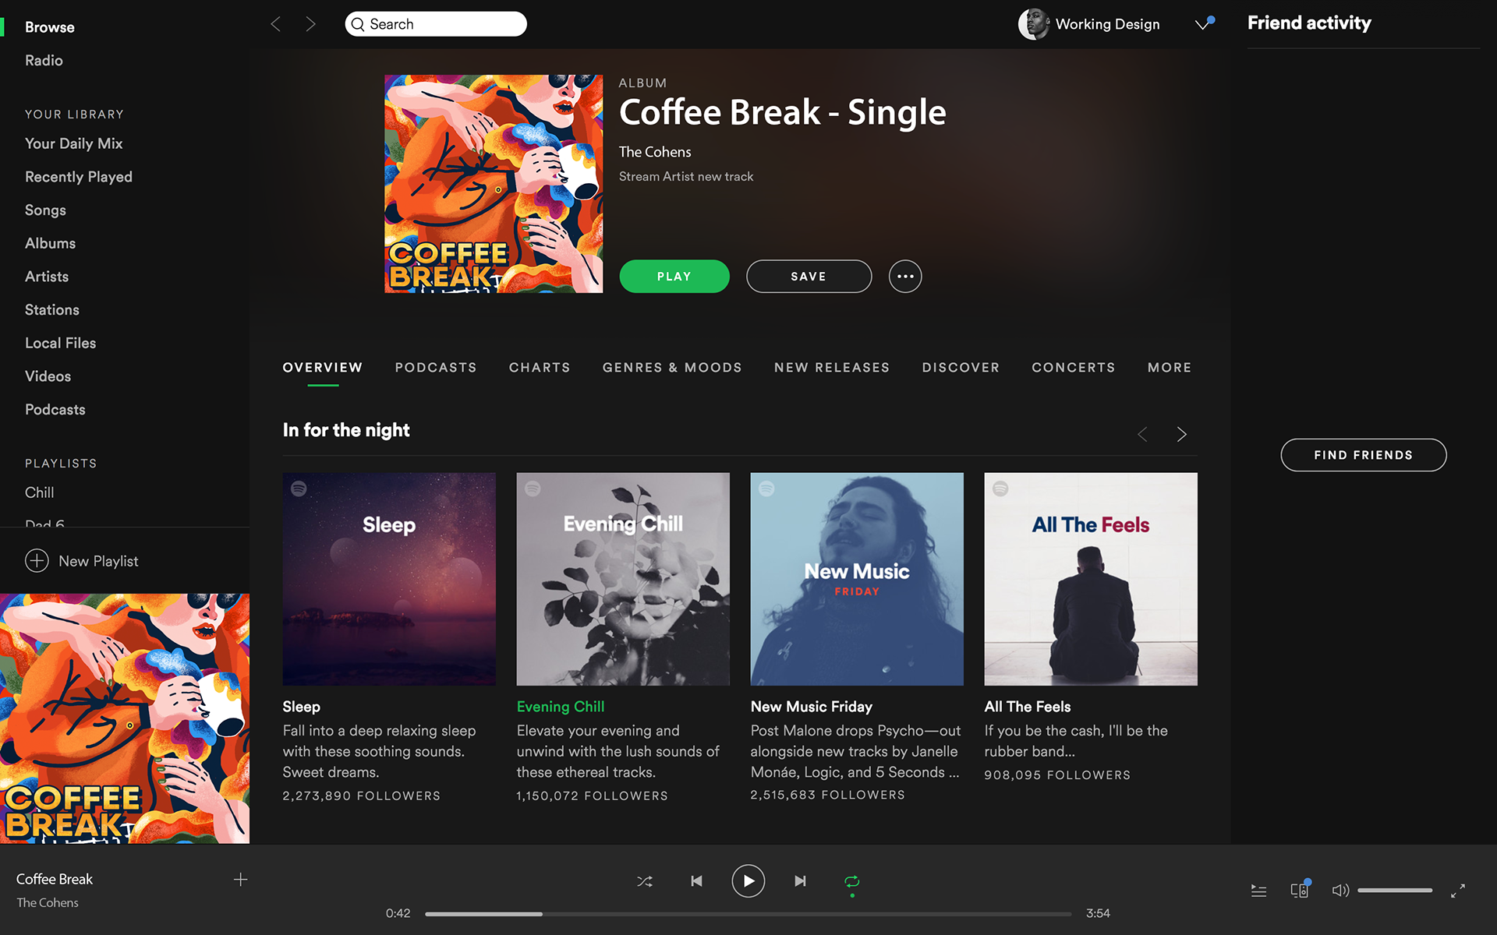Save the Coffee Break album
Image resolution: width=1497 pixels, height=935 pixels.
809,277
